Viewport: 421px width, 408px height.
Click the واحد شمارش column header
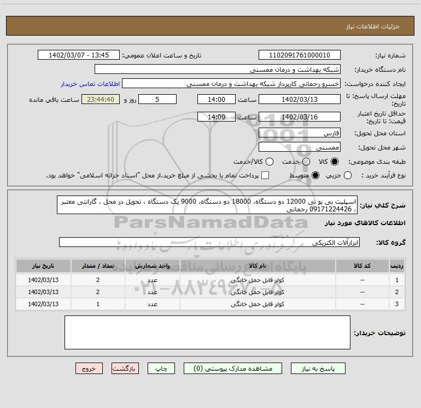(152, 266)
